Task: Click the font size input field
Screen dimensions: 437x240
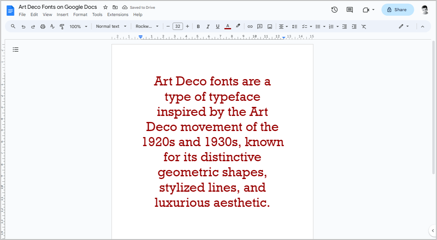Action: click(178, 26)
